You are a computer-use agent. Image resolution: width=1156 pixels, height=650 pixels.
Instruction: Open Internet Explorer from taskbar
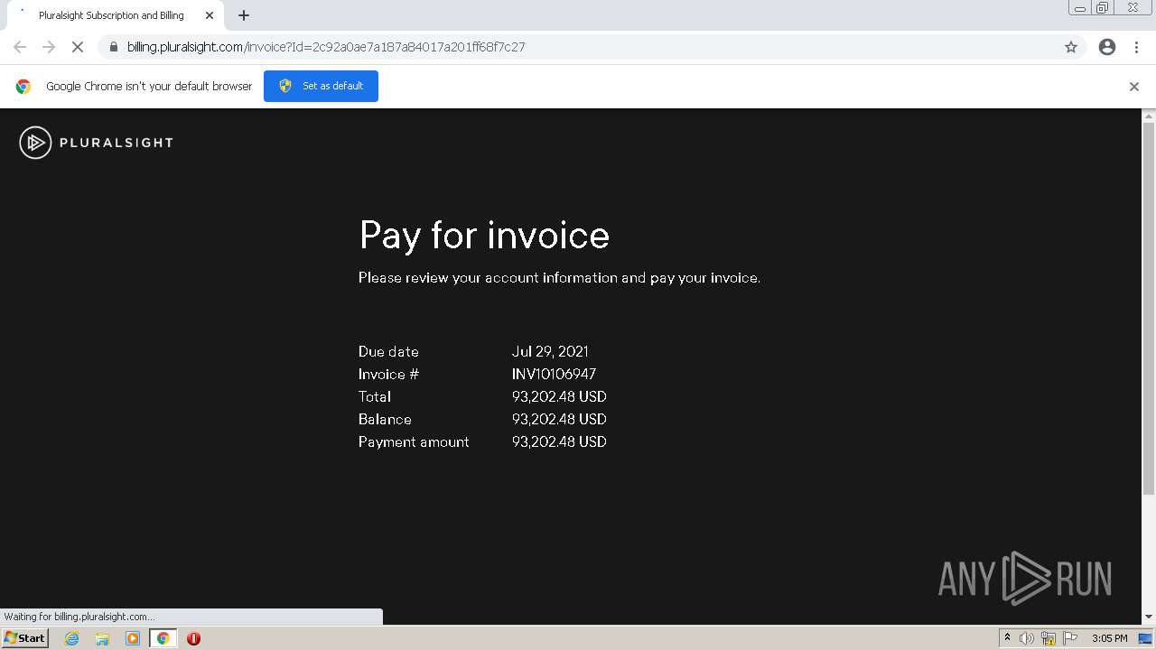point(72,638)
